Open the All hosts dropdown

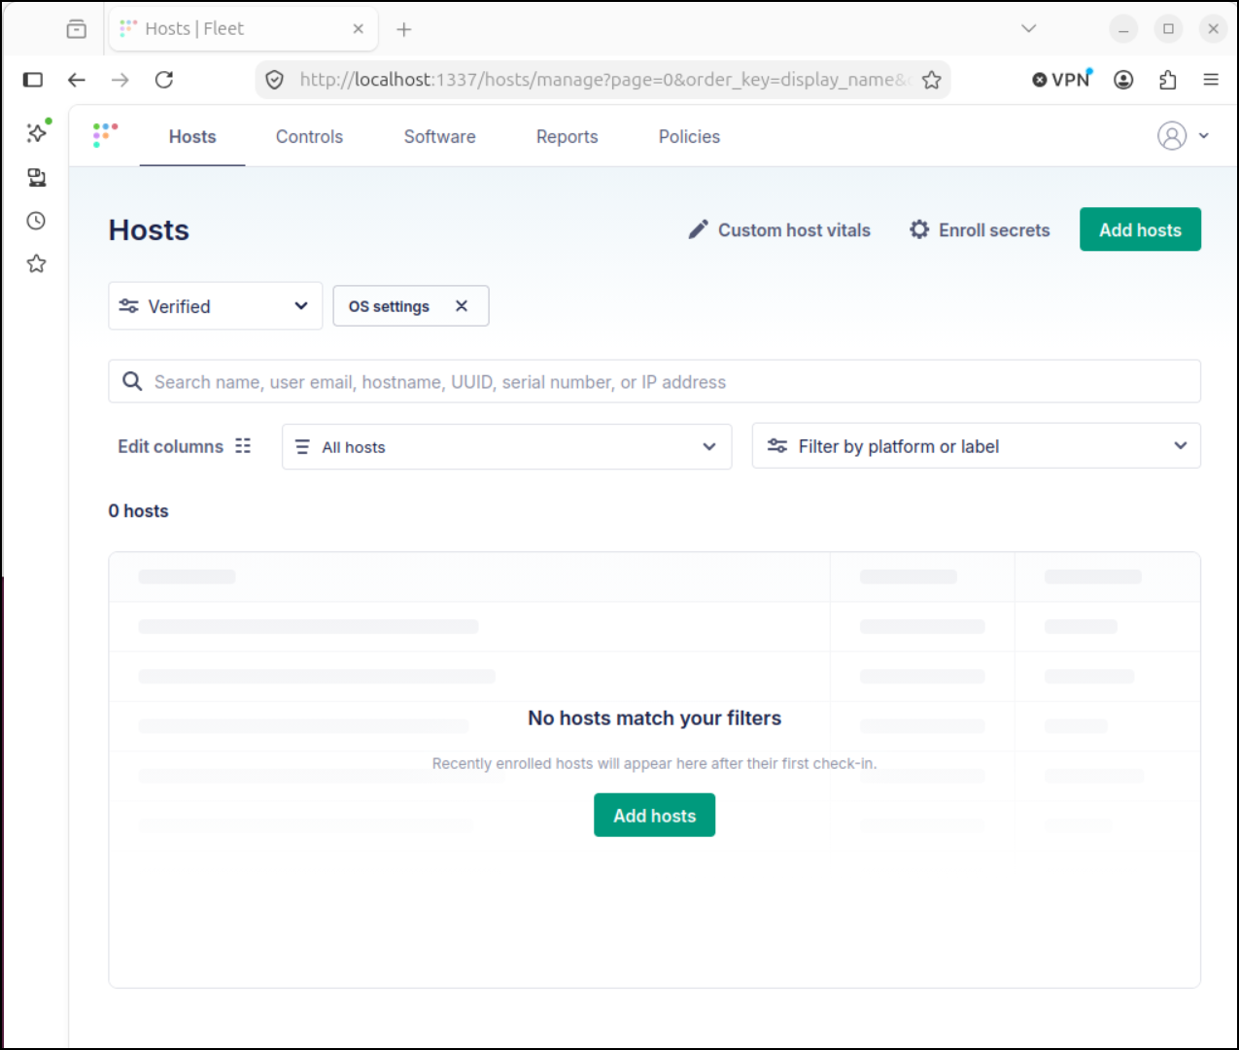(x=506, y=447)
